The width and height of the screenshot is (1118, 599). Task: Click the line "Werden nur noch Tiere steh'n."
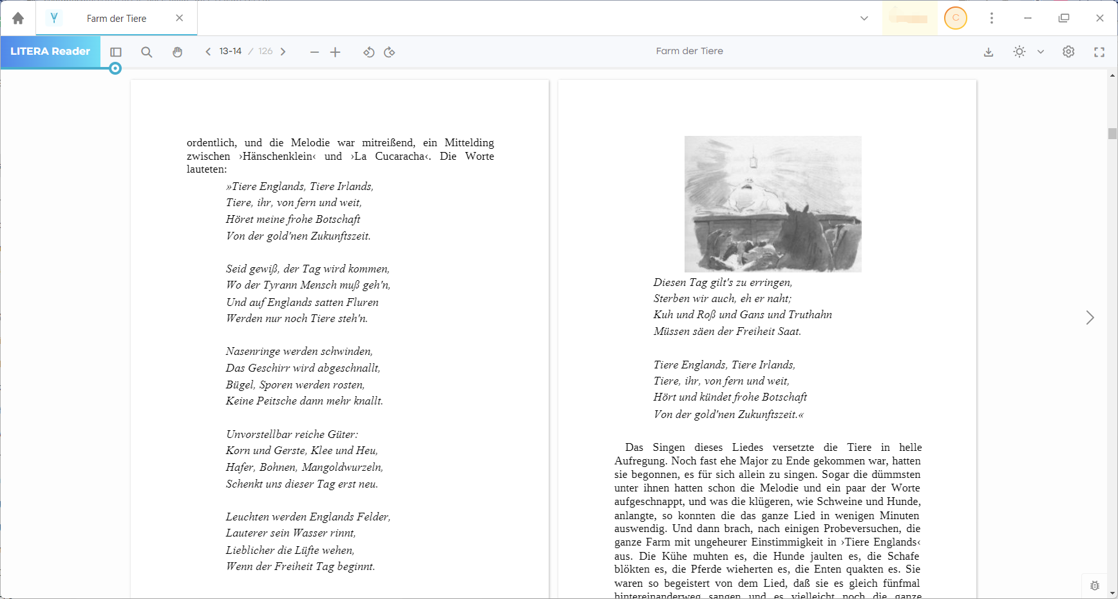296,318
